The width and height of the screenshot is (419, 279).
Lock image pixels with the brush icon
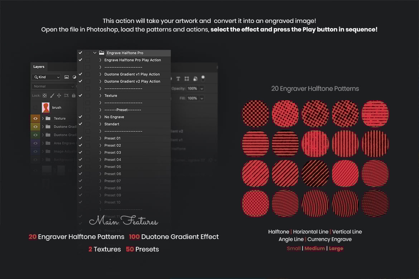[x=52, y=96]
